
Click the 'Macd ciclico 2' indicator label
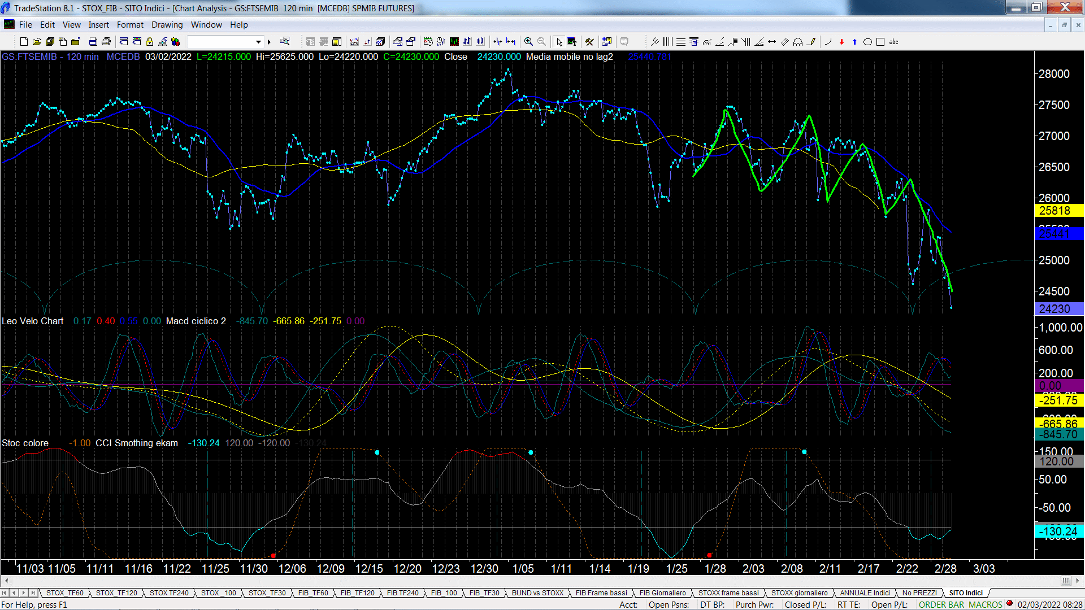tap(196, 321)
